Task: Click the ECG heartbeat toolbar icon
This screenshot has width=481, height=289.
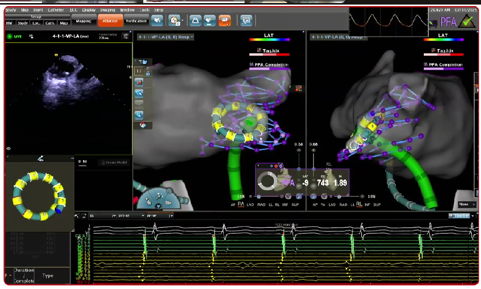Action: tap(210, 20)
